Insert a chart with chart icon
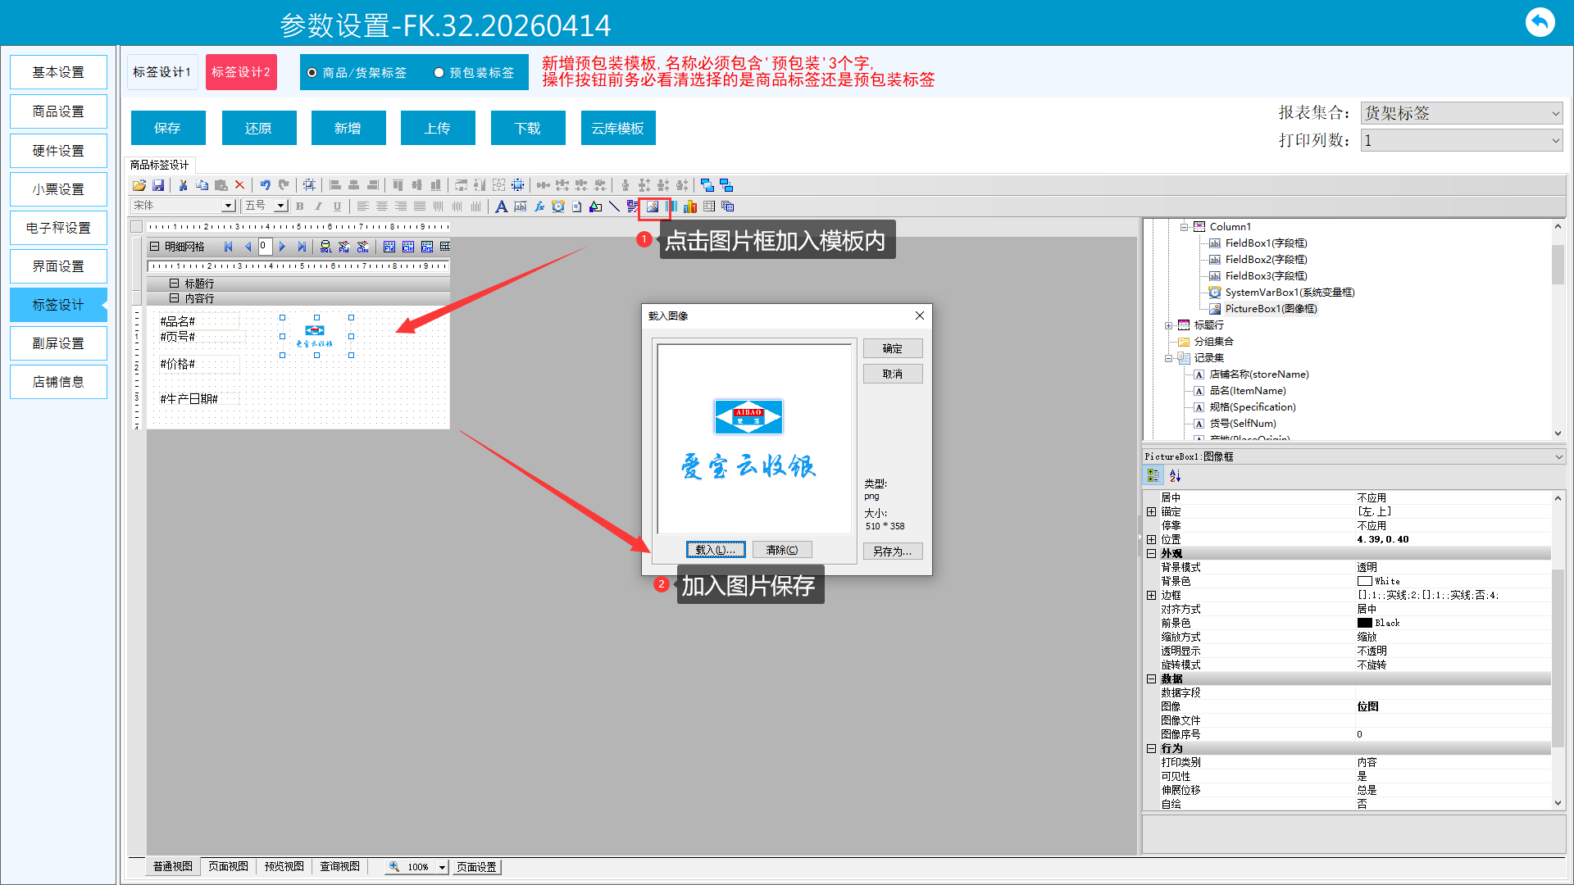The width and height of the screenshot is (1574, 885). tap(690, 206)
